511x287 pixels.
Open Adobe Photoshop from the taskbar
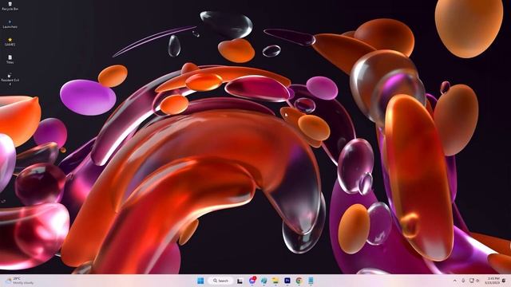point(287,281)
